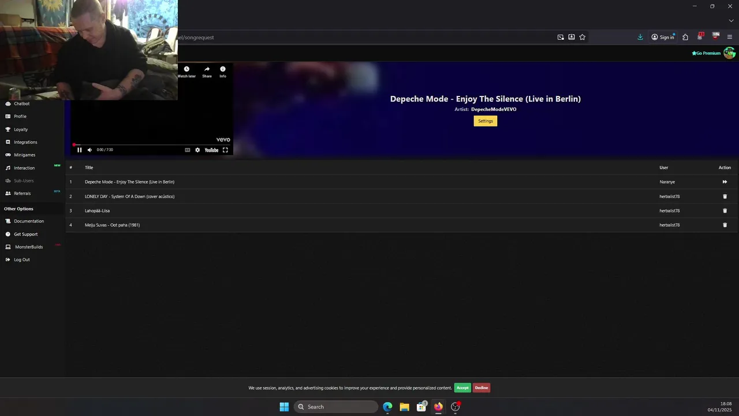Skip the Depeche Mode song with fast-forward icon
Image resolution: width=739 pixels, height=416 pixels.
[x=725, y=182]
